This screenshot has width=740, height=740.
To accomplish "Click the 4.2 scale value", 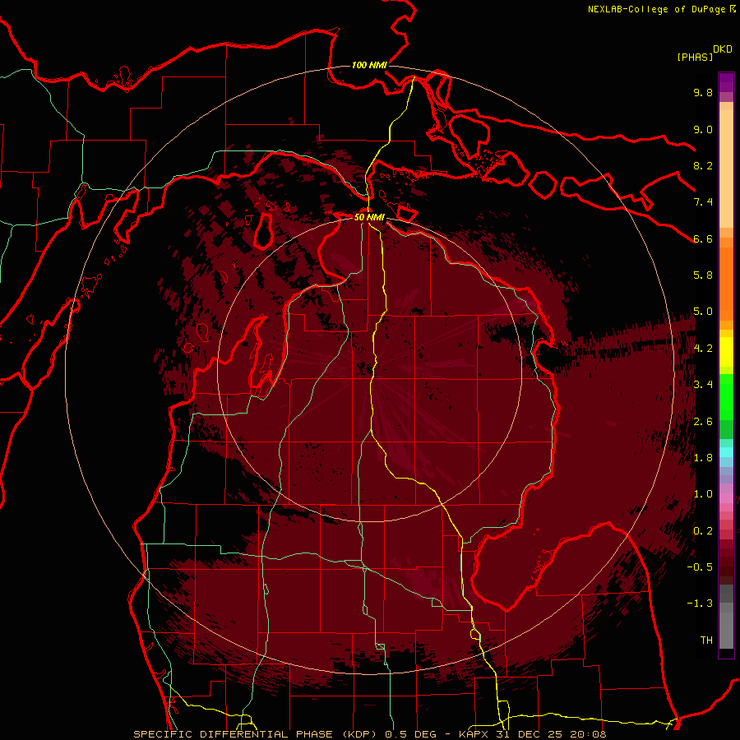I will pyautogui.click(x=703, y=349).
